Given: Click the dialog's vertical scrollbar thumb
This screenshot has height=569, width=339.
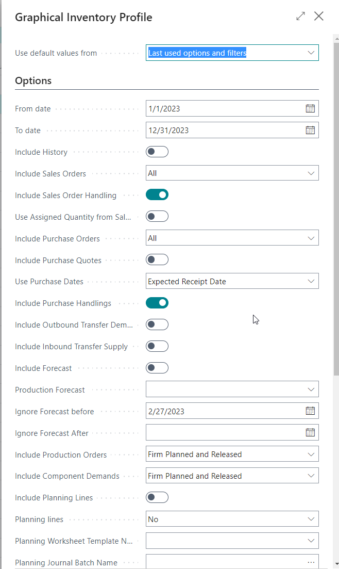Looking at the screenshot, I should (336, 208).
